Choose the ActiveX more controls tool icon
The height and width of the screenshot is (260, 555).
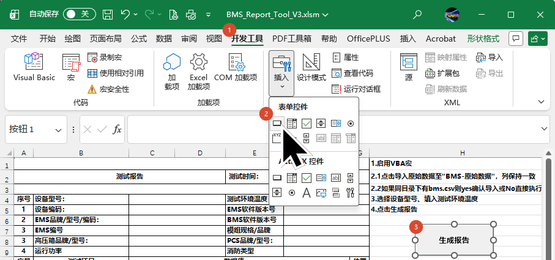click(351, 193)
